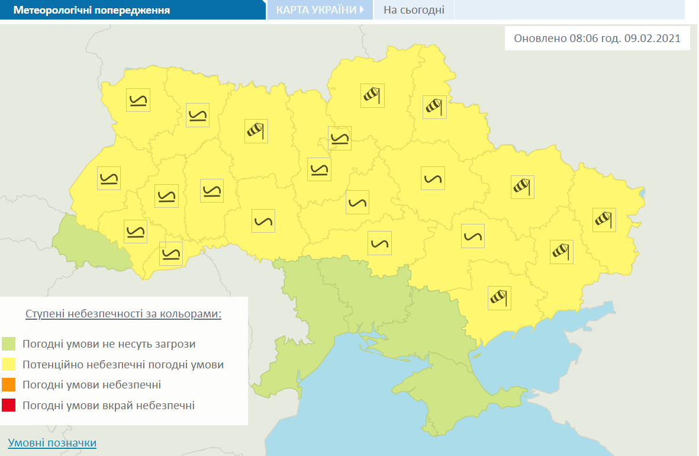Open the КАРТА УКРАЇНИ tab
The image size is (699, 456).
tap(320, 10)
